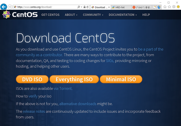This screenshot has width=181, height=126.
Task: Expand the DOCUMENTATION dropdown menu
Action: coord(123,15)
